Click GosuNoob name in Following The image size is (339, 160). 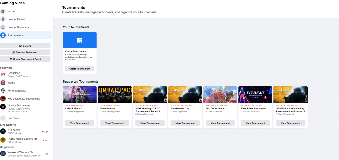[x=14, y=73]
